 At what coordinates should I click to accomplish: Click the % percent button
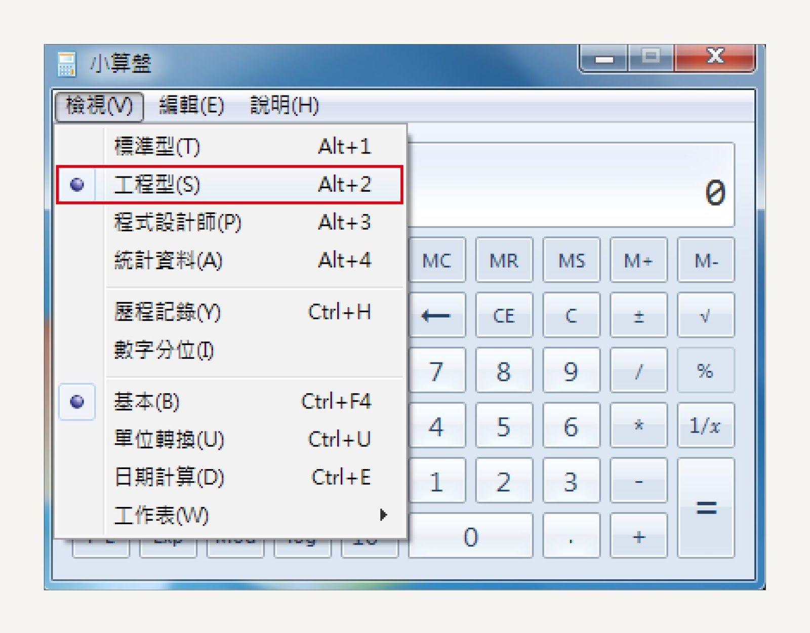706,370
